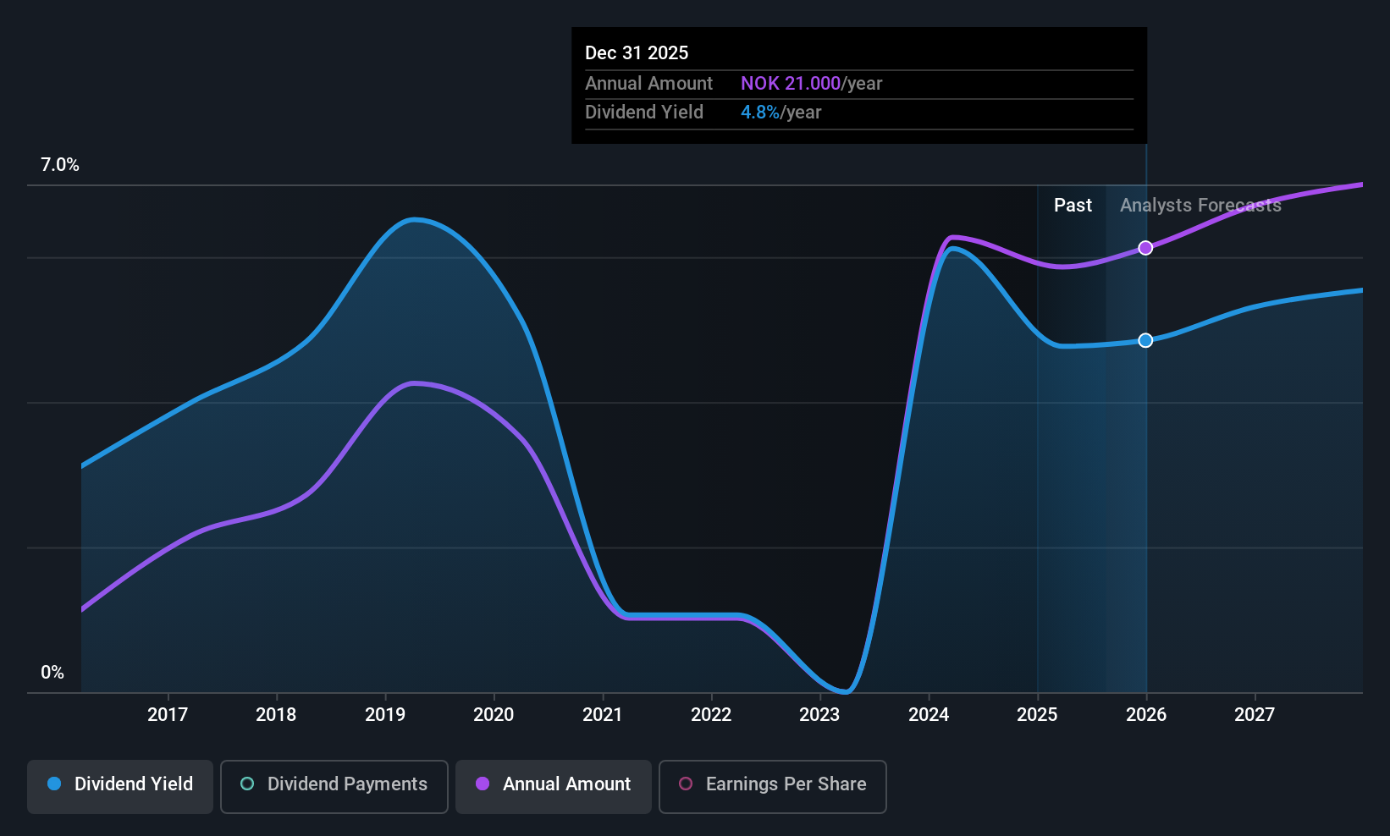
Task: Click the 4.8%/year yield value
Action: tap(781, 112)
